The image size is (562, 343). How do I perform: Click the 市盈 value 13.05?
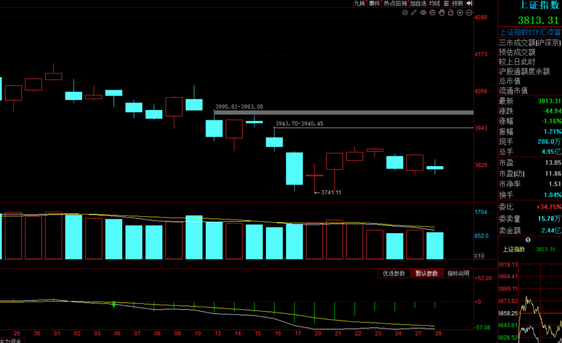tap(553, 163)
